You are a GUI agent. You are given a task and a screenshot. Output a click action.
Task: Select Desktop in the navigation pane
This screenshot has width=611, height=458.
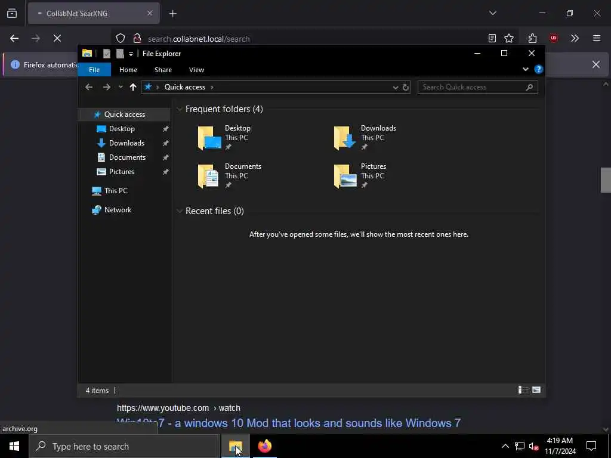[122, 129]
